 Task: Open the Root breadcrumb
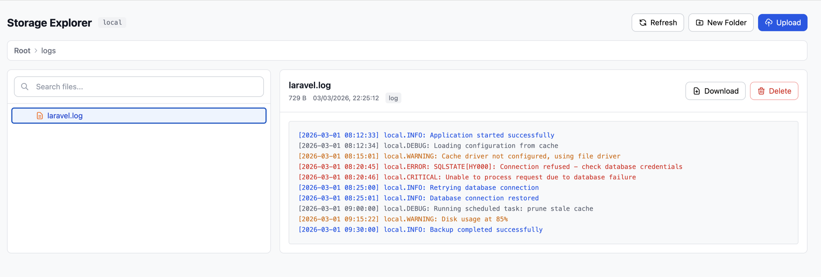tap(22, 50)
